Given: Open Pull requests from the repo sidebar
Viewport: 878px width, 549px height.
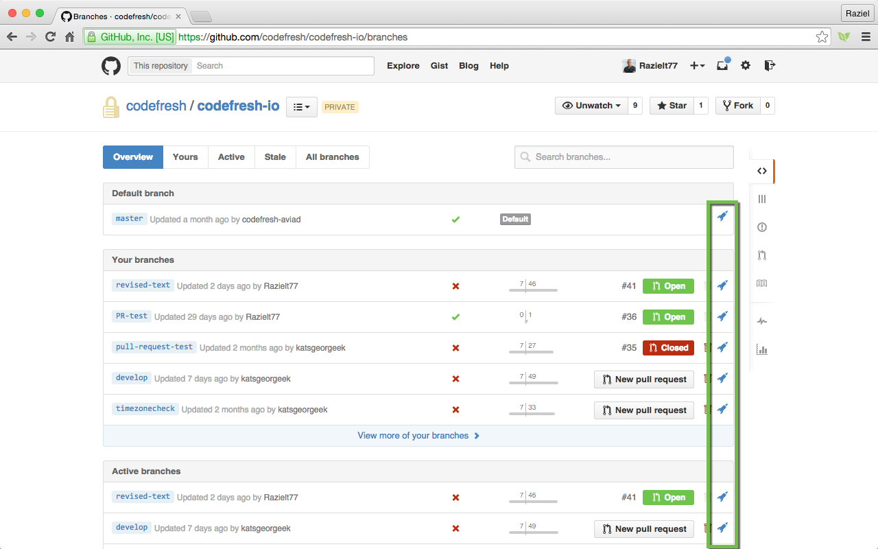Looking at the screenshot, I should click(x=762, y=255).
